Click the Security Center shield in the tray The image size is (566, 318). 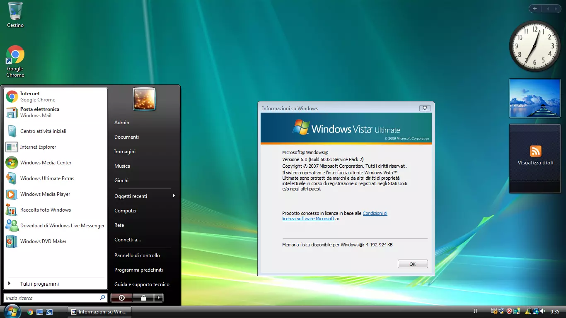(x=509, y=311)
